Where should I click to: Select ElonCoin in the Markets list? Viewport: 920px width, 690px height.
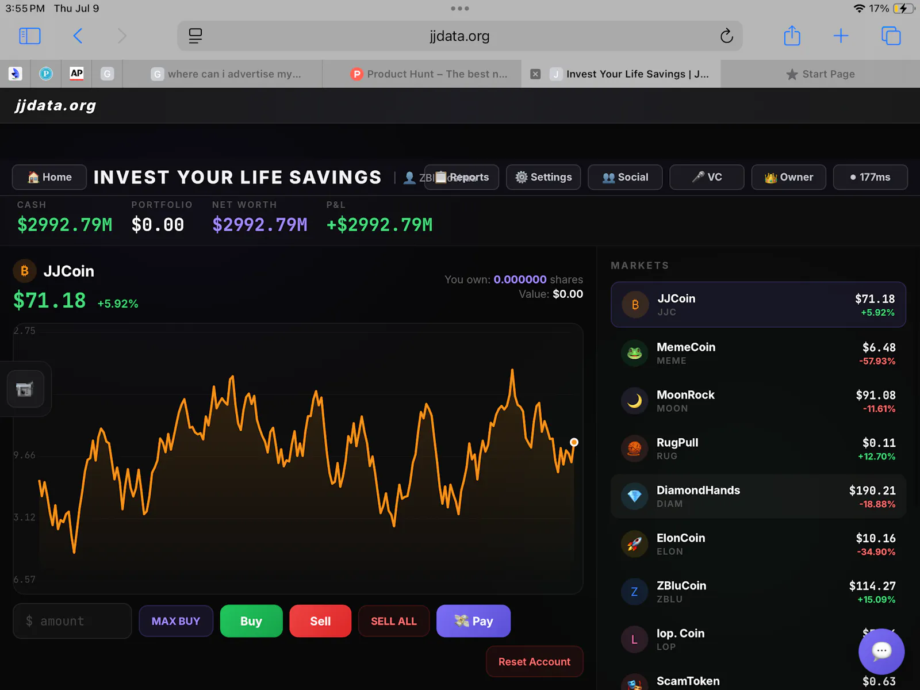tap(758, 544)
